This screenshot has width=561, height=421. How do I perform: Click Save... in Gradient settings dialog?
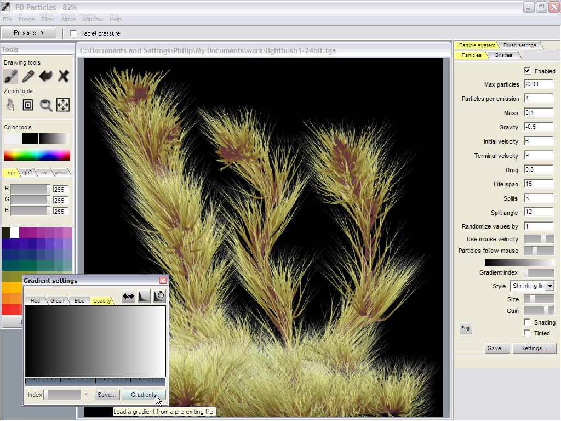(106, 395)
